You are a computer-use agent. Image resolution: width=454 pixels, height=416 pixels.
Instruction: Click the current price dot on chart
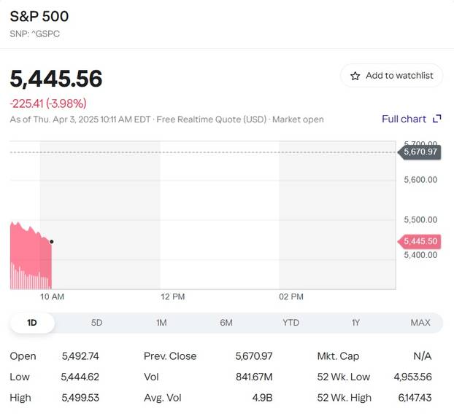pos(51,241)
